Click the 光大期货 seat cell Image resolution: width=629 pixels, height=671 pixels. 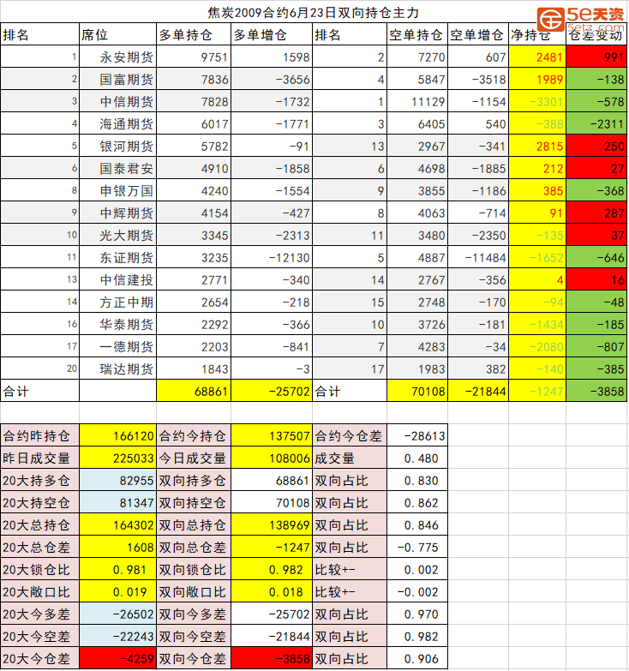point(117,235)
